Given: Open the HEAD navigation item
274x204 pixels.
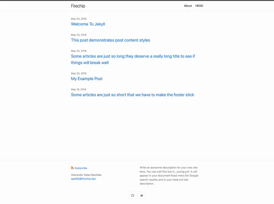Looking at the screenshot, I should click(x=199, y=6).
